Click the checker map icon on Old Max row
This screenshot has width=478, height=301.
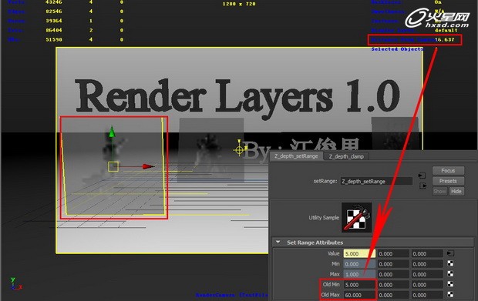(450, 295)
